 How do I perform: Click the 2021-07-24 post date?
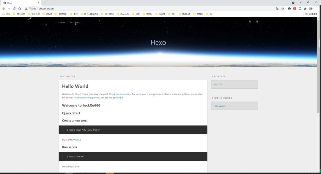tap(67, 76)
